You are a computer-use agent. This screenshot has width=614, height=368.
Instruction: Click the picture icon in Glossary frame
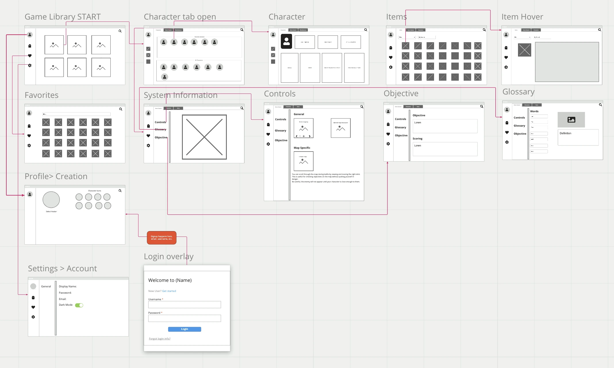click(x=571, y=120)
